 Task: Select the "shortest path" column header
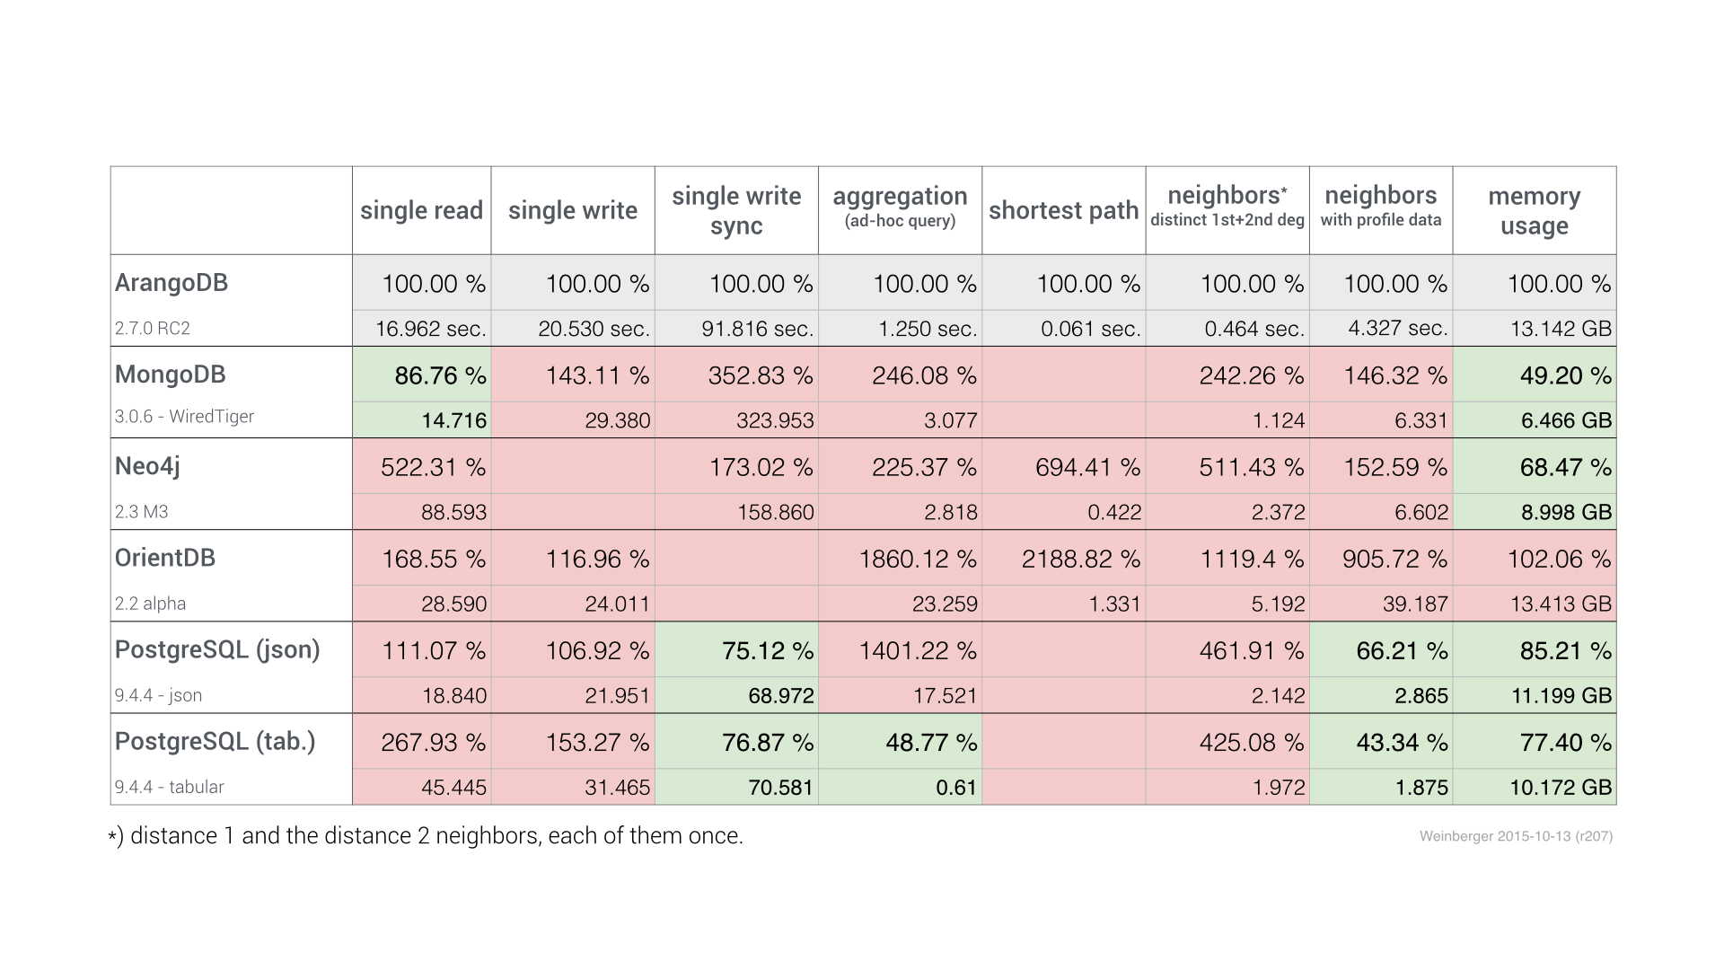point(1063,210)
